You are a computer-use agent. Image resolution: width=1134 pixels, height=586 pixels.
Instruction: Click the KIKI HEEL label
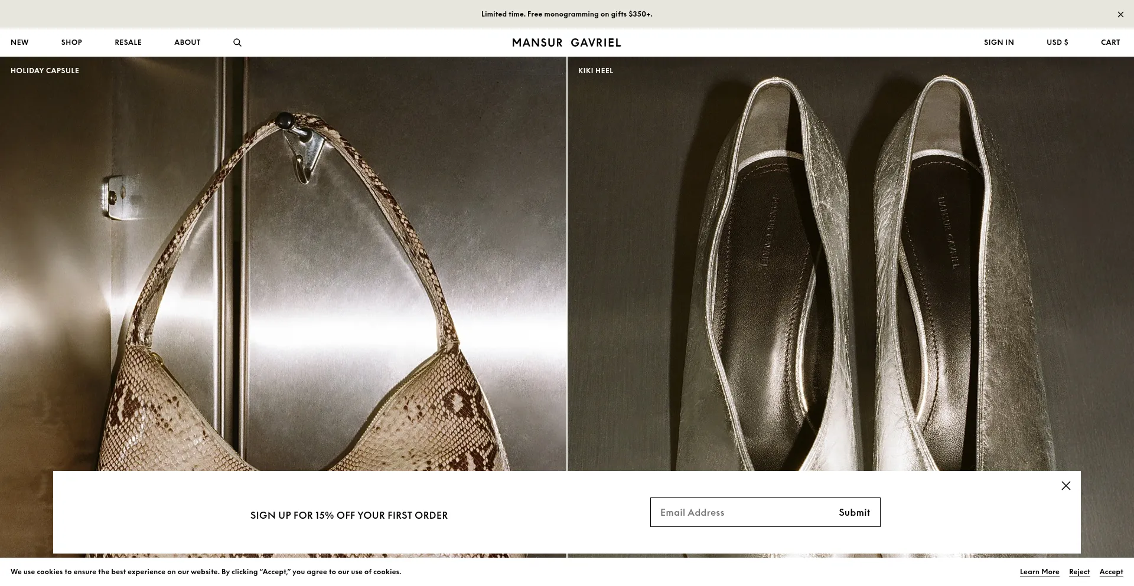(x=595, y=71)
